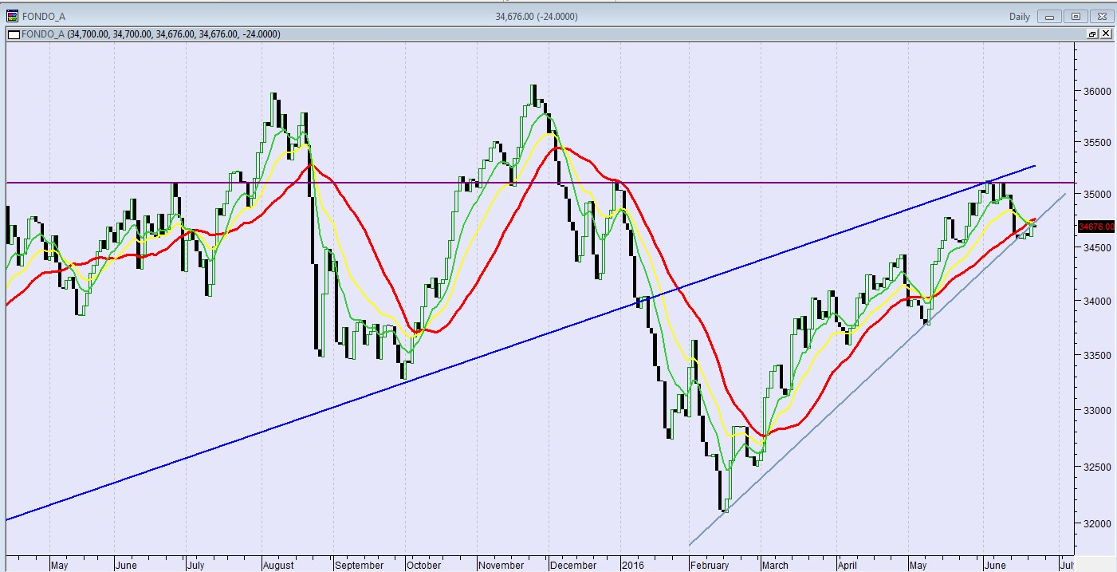Viewport: 1117px width, 572px height.
Task: Click the FONDO_A chart window icon
Action: (10, 16)
